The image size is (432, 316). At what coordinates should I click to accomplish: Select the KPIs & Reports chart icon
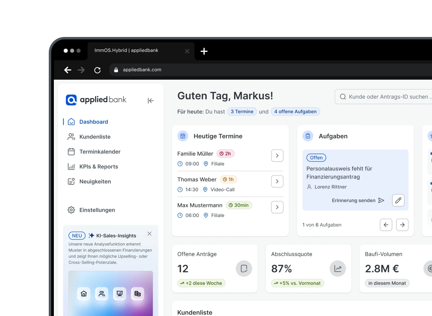(71, 167)
